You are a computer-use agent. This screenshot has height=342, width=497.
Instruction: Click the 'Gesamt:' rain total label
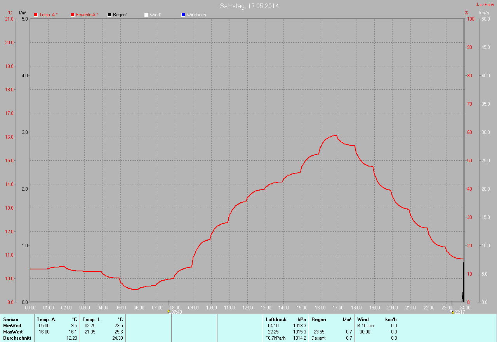(x=319, y=338)
